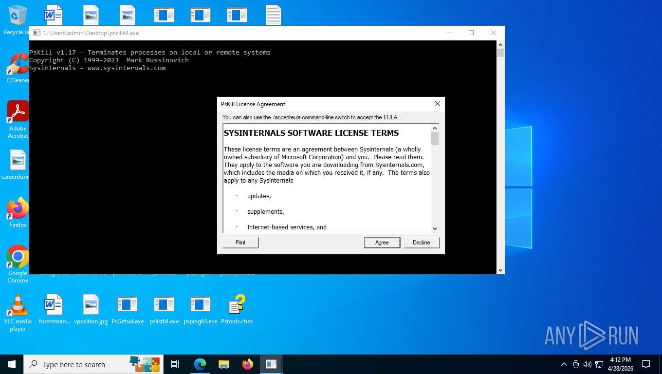Open the taskbar clock showing 4:12 PM
662x374 pixels.
click(x=620, y=364)
